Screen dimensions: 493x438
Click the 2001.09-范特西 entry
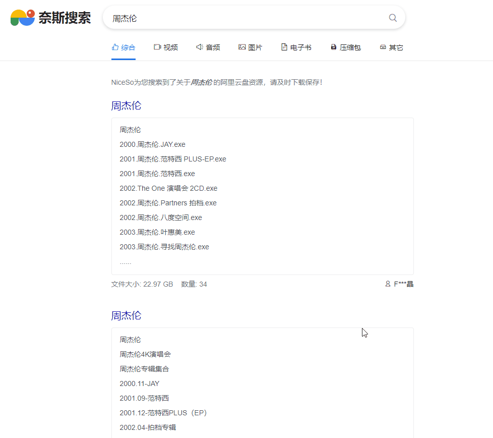click(x=144, y=398)
